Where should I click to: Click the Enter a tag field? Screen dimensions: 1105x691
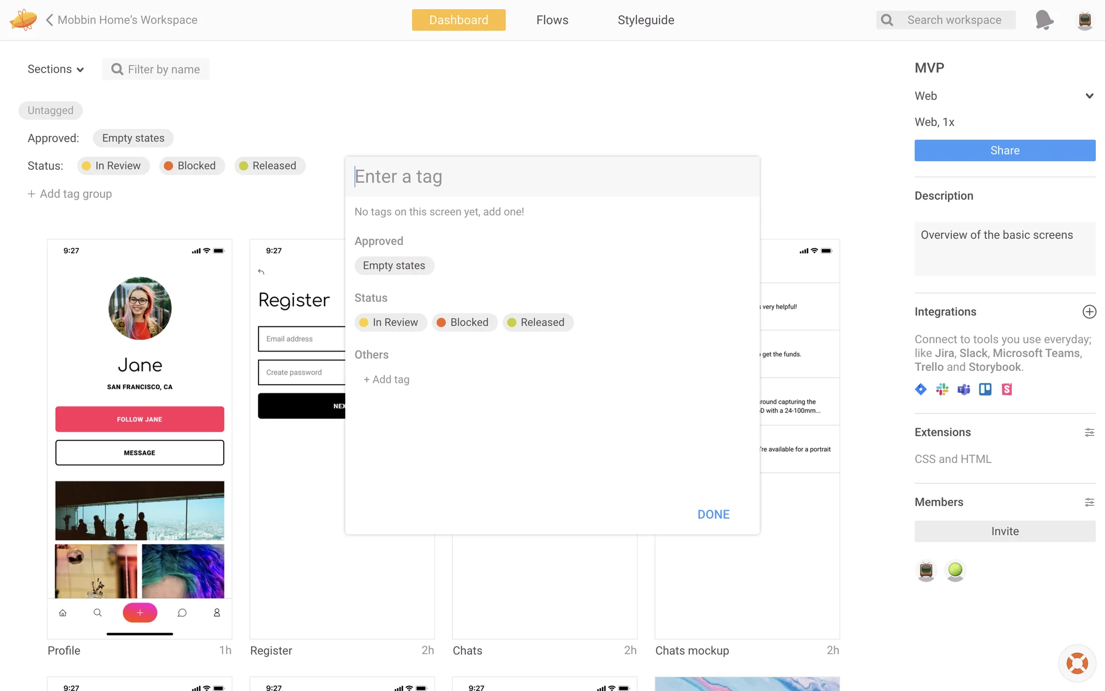click(551, 177)
